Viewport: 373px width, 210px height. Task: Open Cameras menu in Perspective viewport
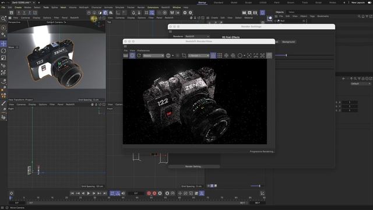pos(25,17)
